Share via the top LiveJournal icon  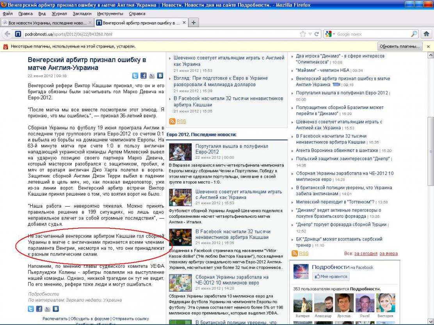[x=152, y=76]
